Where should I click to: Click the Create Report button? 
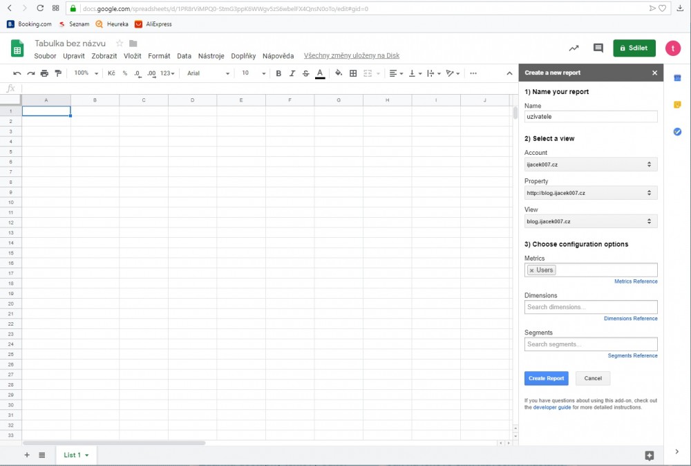click(x=546, y=378)
